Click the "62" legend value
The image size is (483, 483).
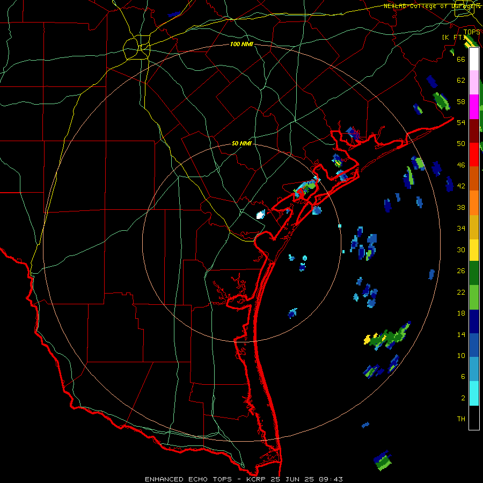461,80
